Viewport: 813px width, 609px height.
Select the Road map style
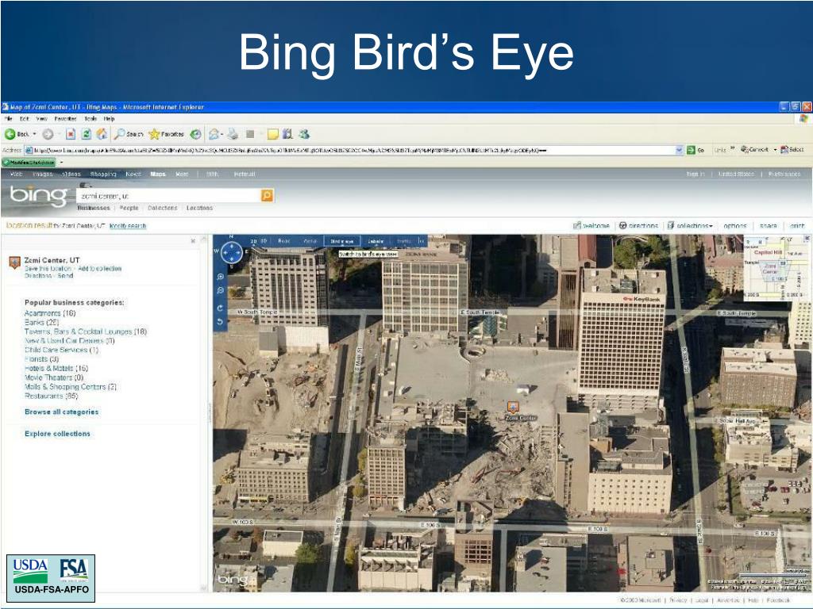(x=283, y=241)
